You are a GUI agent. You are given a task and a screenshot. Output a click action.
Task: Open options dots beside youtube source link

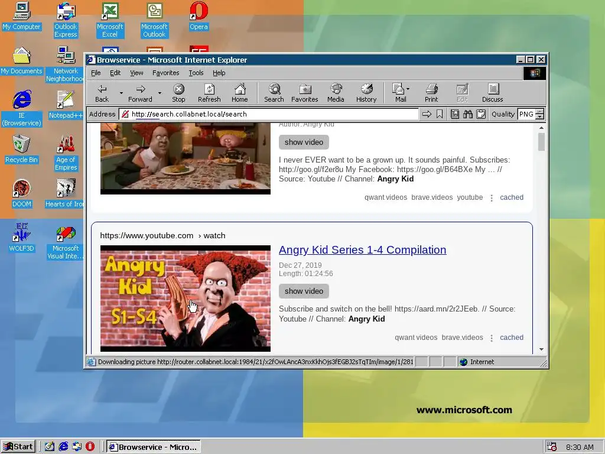(492, 198)
